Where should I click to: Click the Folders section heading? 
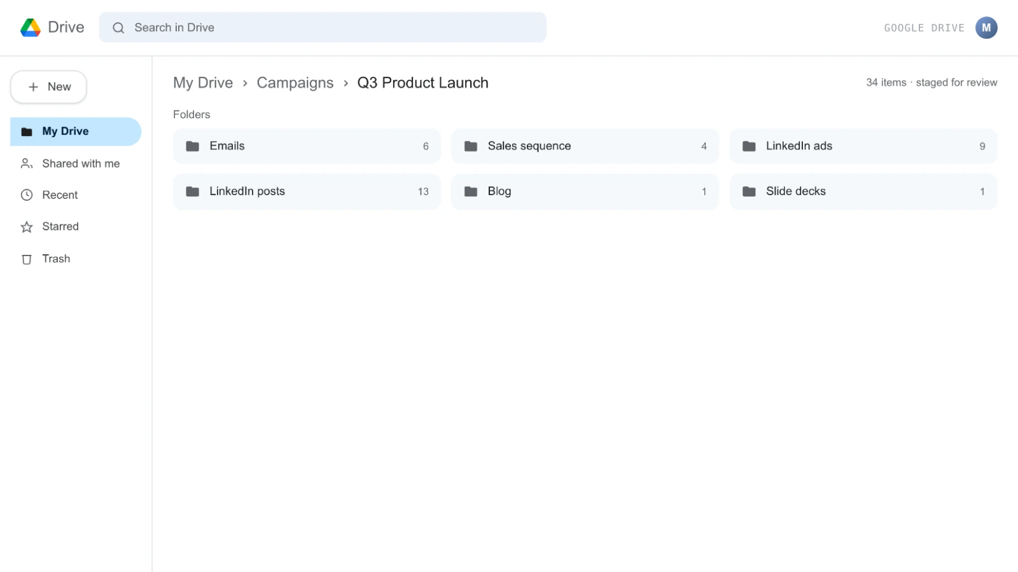192,114
